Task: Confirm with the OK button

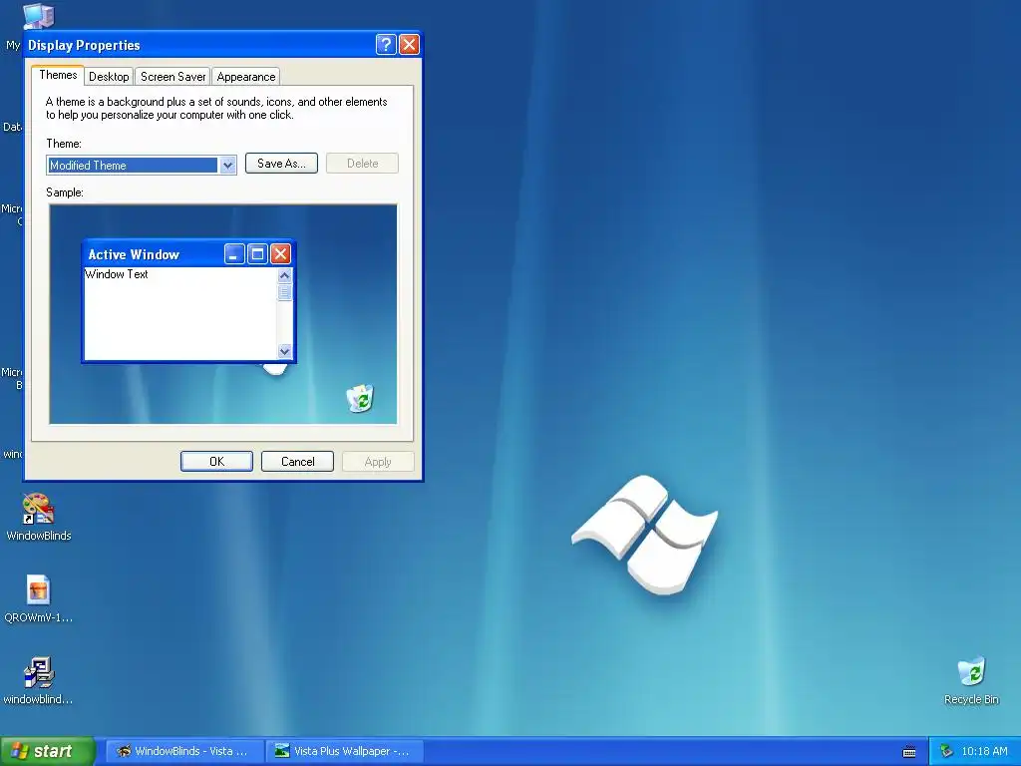Action: (x=216, y=461)
